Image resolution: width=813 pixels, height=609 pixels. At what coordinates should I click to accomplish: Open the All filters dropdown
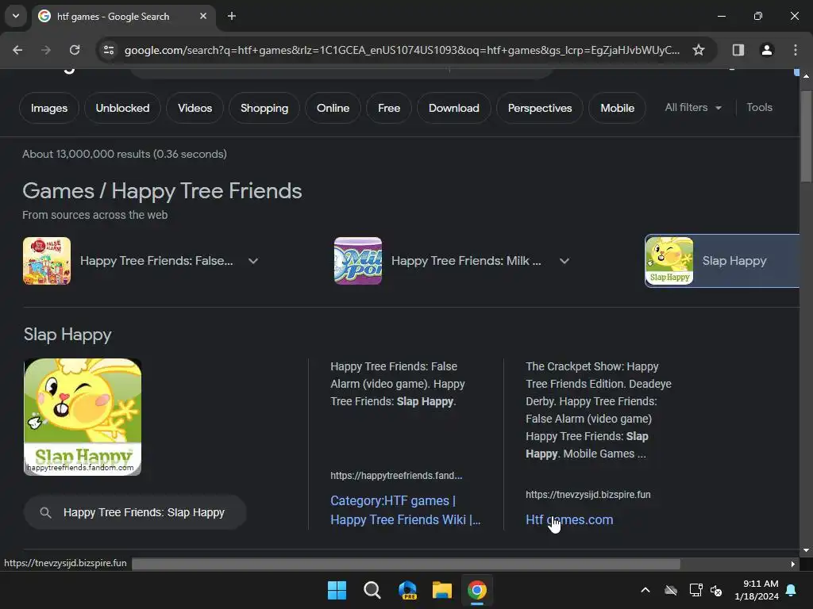pyautogui.click(x=693, y=107)
